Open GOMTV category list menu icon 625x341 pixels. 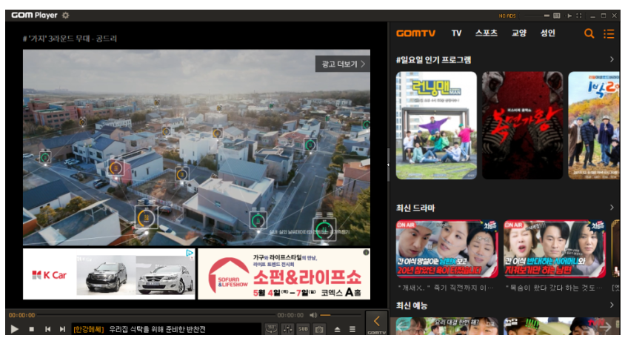pos(609,33)
